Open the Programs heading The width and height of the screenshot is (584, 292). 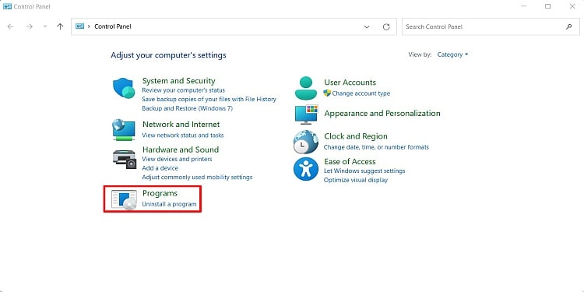160,193
